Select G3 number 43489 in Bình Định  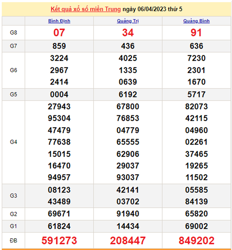tap(59, 202)
